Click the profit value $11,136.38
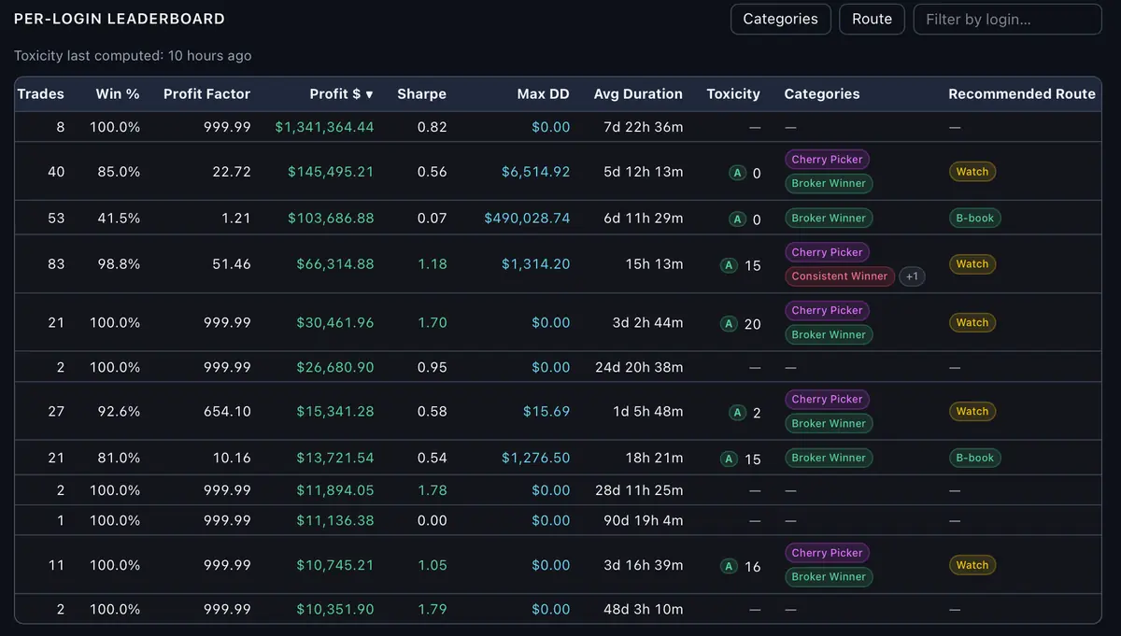The height and width of the screenshot is (636, 1121). click(x=335, y=520)
